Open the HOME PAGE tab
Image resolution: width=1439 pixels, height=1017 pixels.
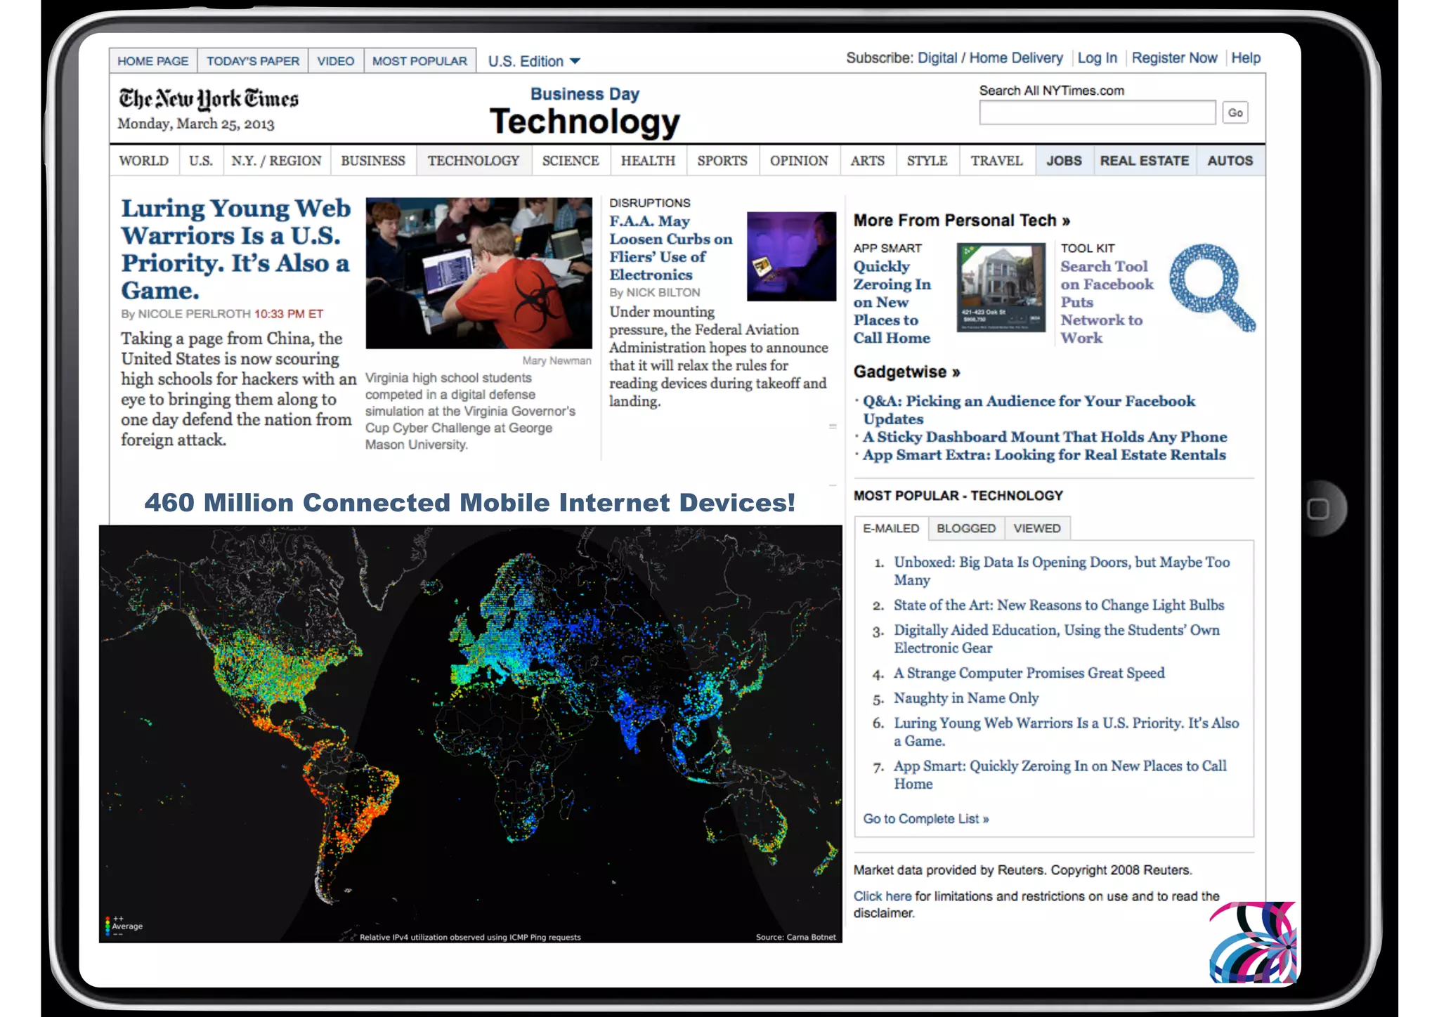(153, 61)
